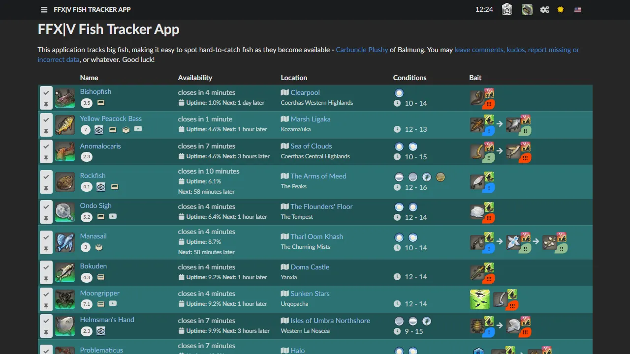Pin the Yellow Peacock Bass row
The image size is (630, 354).
46,132
